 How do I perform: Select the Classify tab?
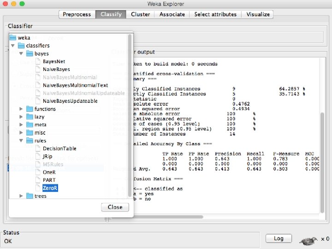(x=111, y=14)
